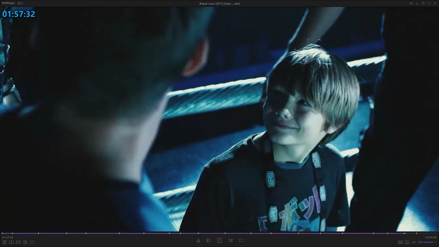
Task: Click the download video icon
Action: [11, 242]
